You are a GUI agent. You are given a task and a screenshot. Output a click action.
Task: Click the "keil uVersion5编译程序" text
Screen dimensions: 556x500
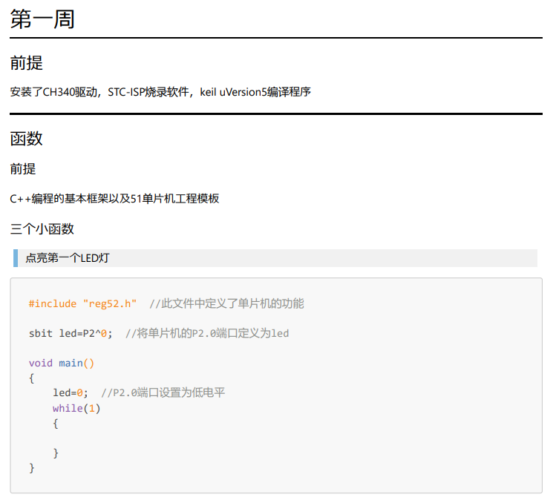coord(255,92)
